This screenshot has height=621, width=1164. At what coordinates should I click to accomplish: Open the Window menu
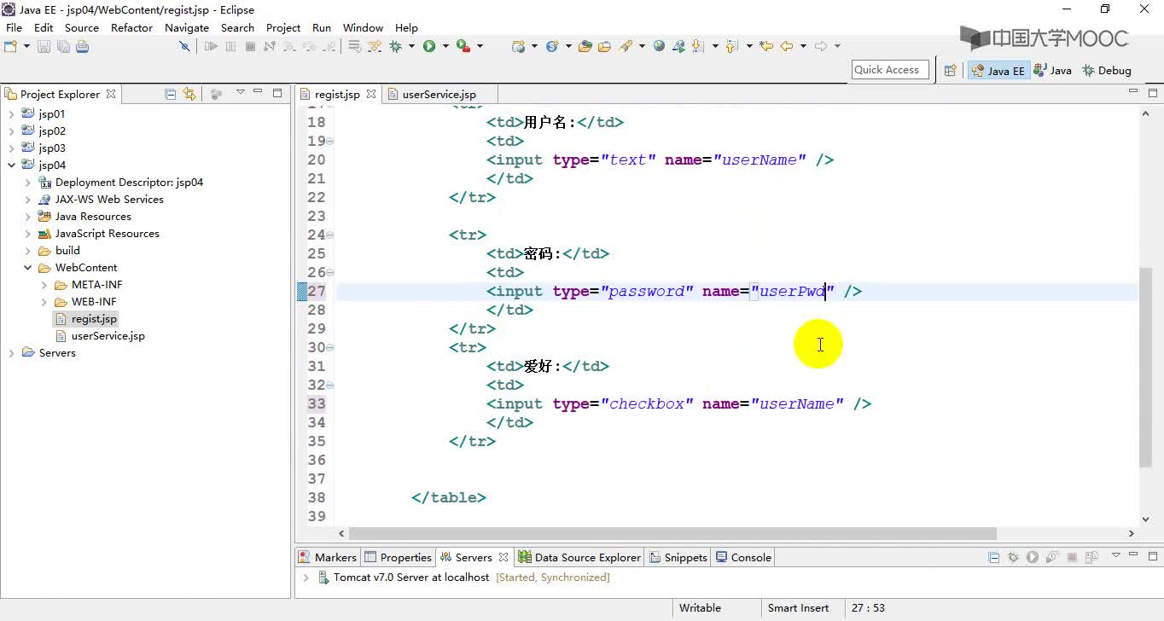click(363, 27)
